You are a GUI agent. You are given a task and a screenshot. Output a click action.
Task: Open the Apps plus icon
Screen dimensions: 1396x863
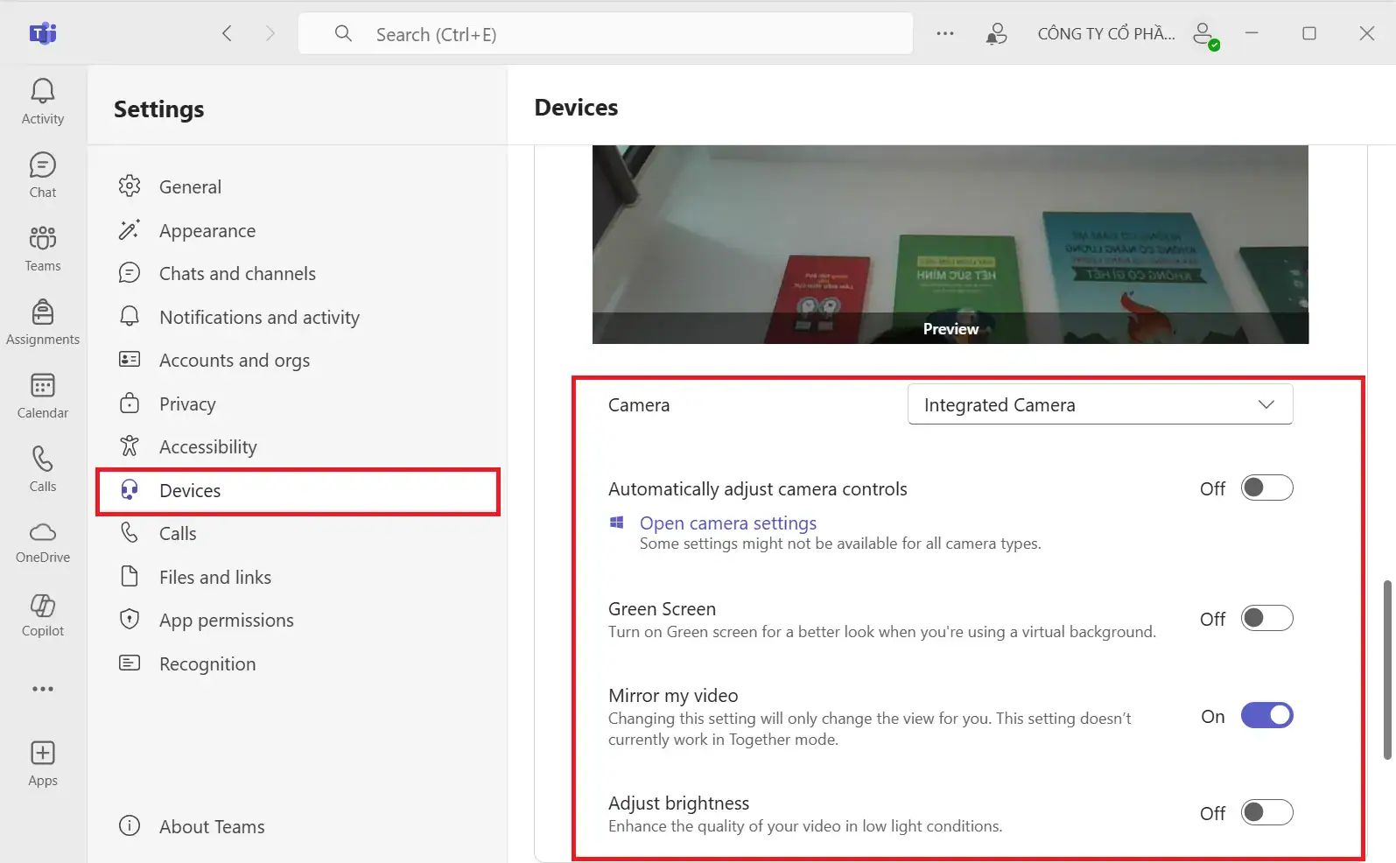click(x=43, y=763)
